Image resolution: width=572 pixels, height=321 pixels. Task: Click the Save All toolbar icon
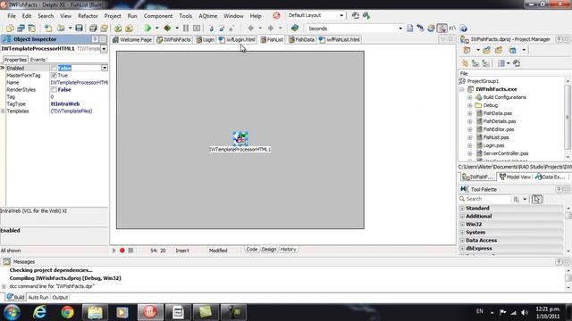(93, 28)
